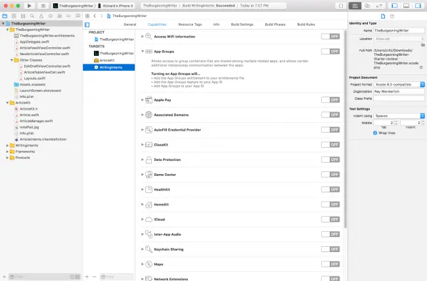This screenshot has width=427, height=281.
Task: Turn on the iCloud switch
Action: click(330, 219)
